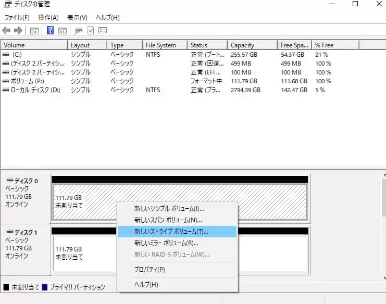
Task: Sort by the Layout column header
Action: [x=87, y=45]
